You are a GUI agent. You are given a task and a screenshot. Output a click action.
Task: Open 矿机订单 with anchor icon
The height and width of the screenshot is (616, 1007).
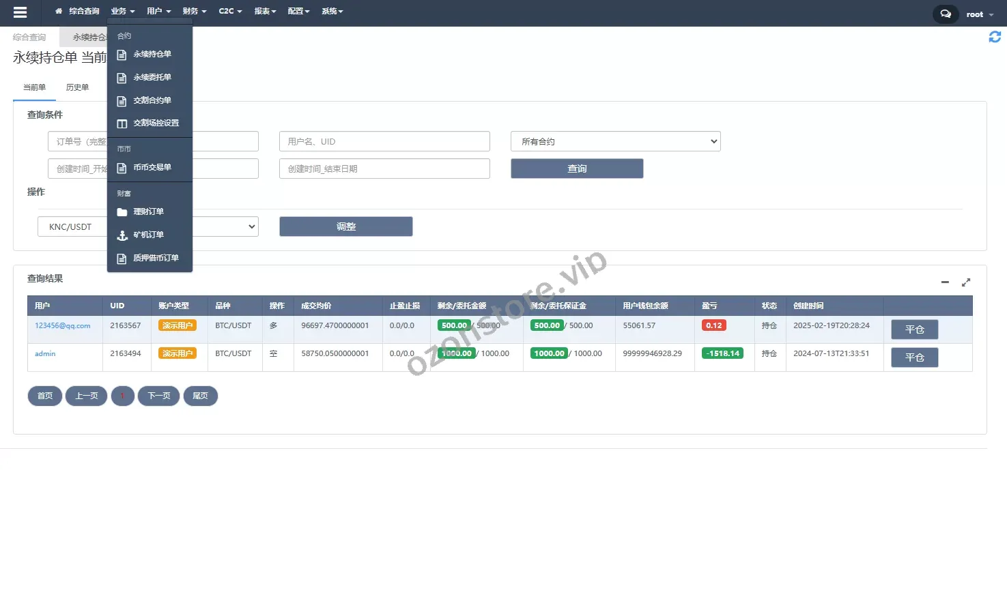[x=148, y=235]
